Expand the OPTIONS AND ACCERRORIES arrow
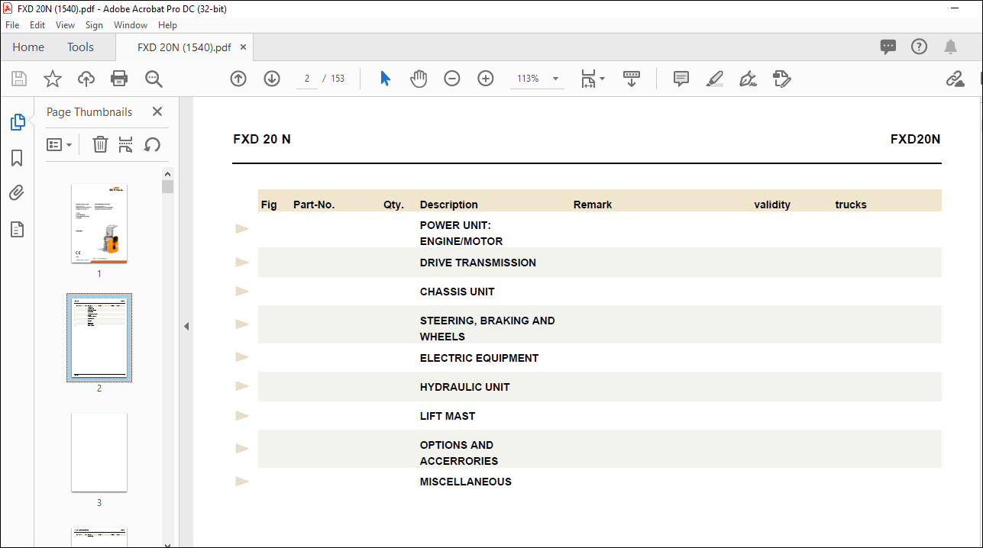 coord(242,448)
